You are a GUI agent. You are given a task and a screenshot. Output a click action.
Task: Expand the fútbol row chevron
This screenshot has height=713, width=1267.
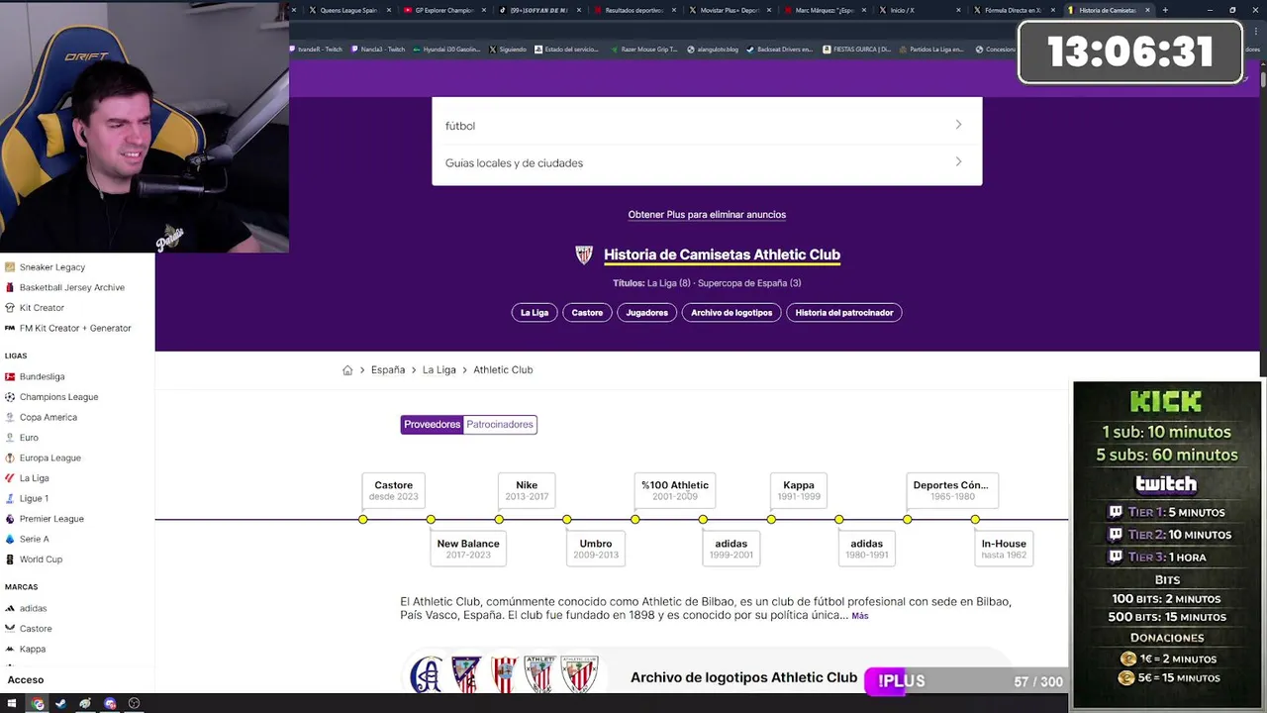tap(958, 125)
